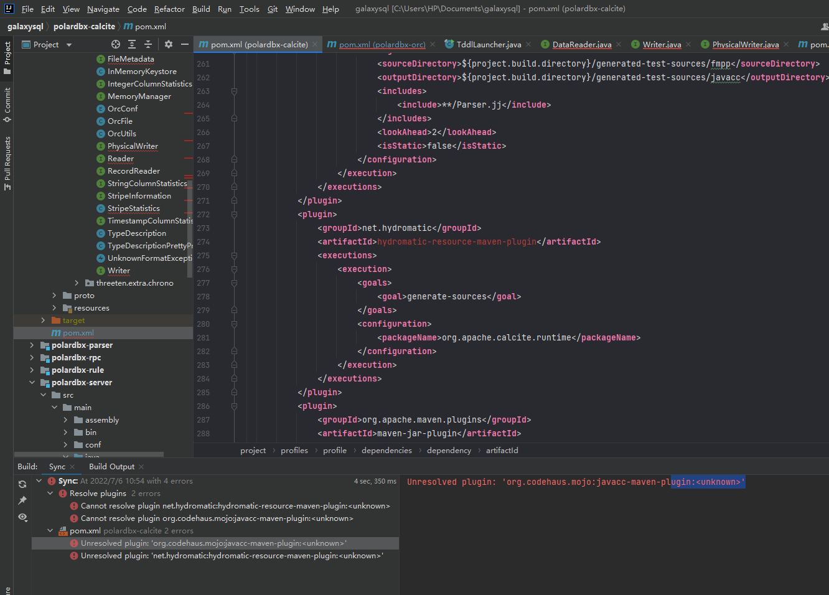Toggle fold marker at line 277 goals
This screenshot has width=829, height=595.
point(234,283)
